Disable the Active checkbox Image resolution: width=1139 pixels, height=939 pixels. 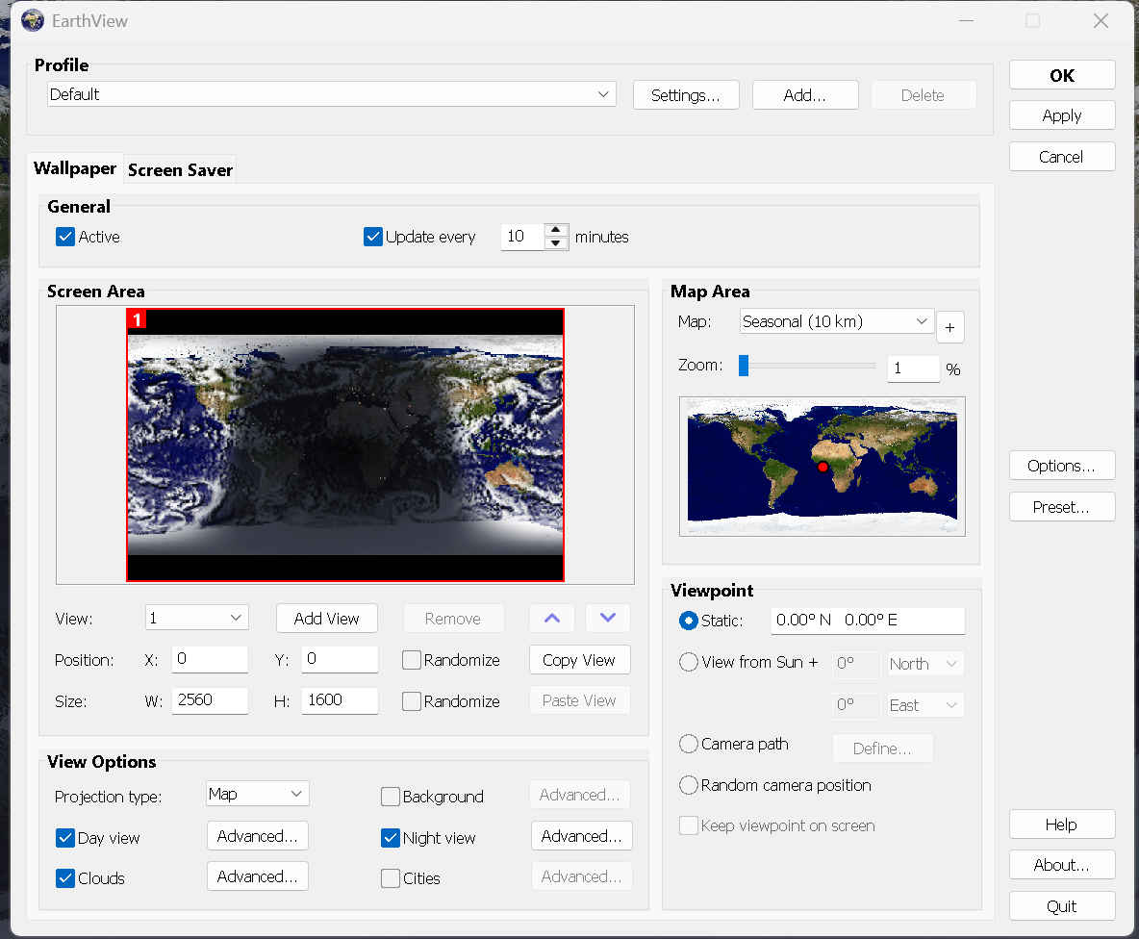[x=65, y=237]
